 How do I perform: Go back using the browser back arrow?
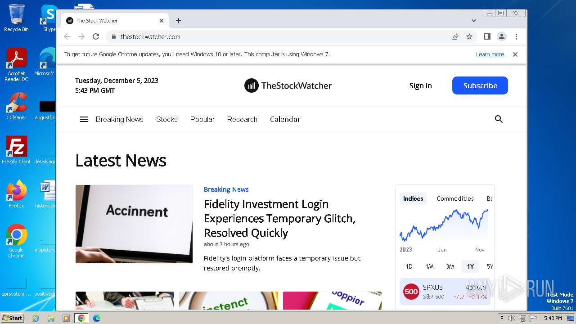(67, 37)
